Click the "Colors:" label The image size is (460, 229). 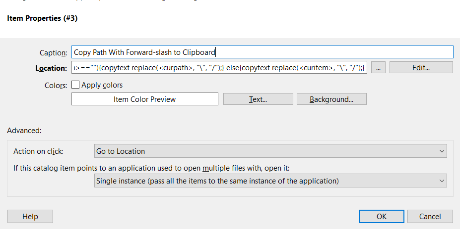(56, 86)
